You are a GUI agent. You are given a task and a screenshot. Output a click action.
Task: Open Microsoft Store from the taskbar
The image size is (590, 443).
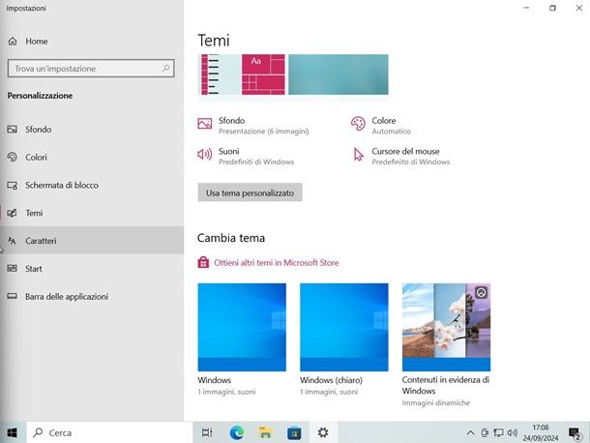click(294, 432)
